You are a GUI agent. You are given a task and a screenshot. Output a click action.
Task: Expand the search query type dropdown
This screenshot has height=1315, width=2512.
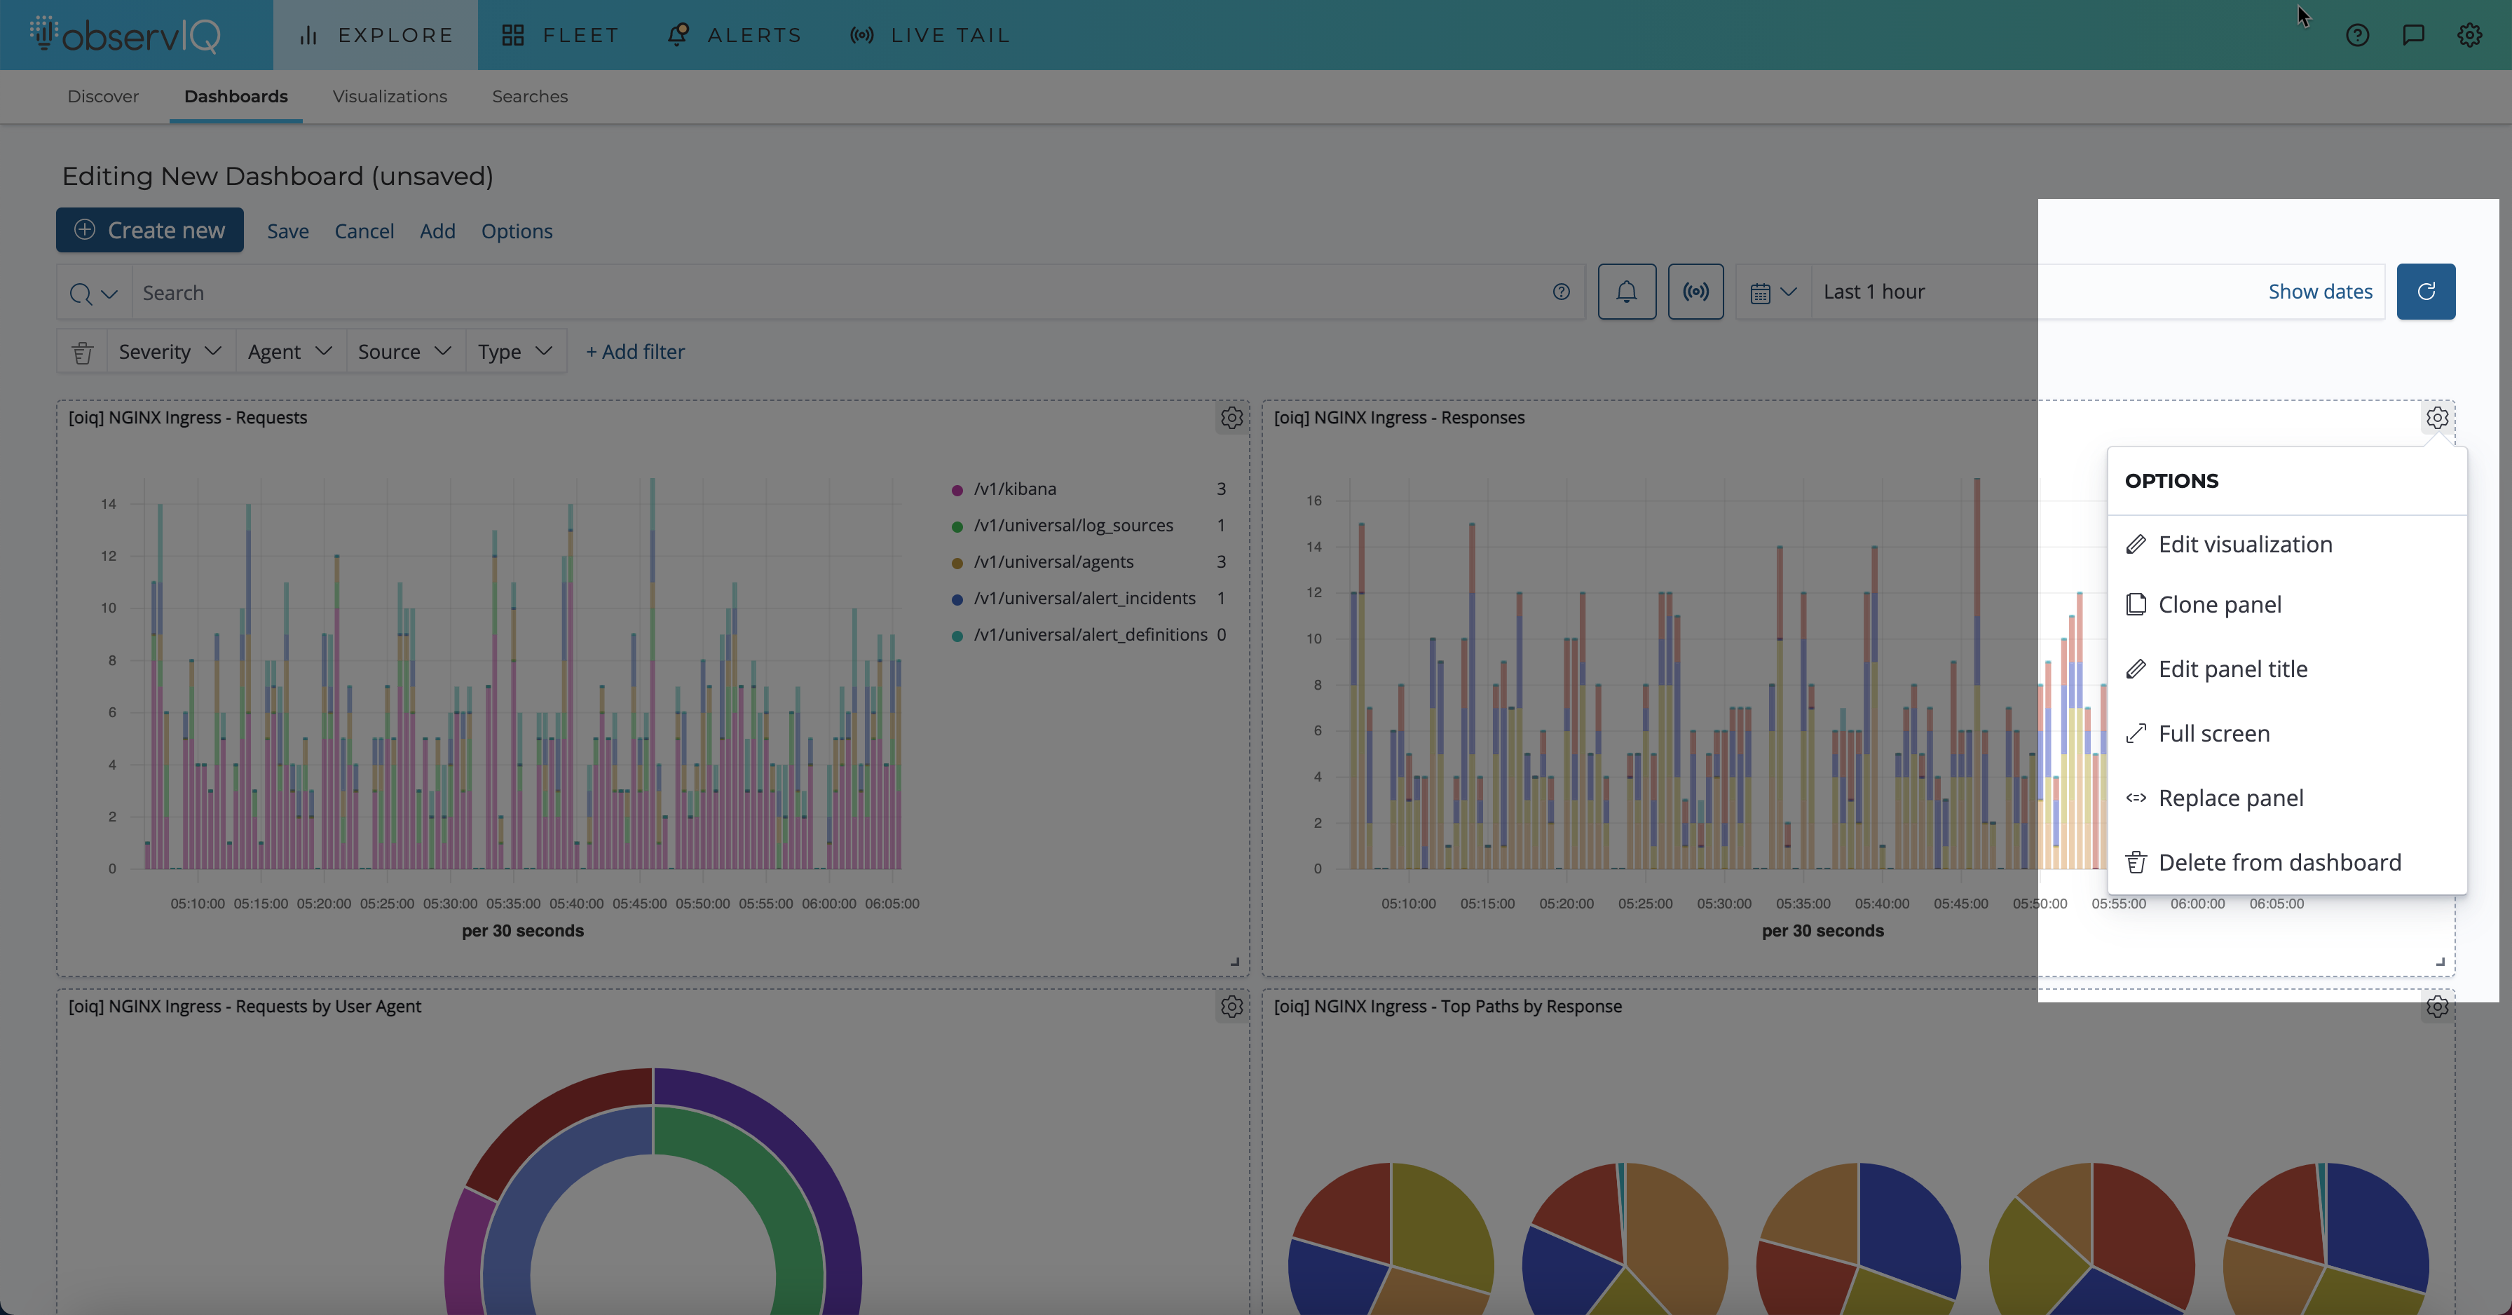pyautogui.click(x=94, y=294)
